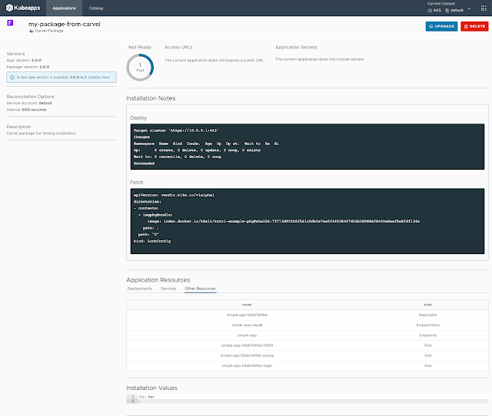
Task: Click the purple Carvel package icon
Action: [9, 24]
